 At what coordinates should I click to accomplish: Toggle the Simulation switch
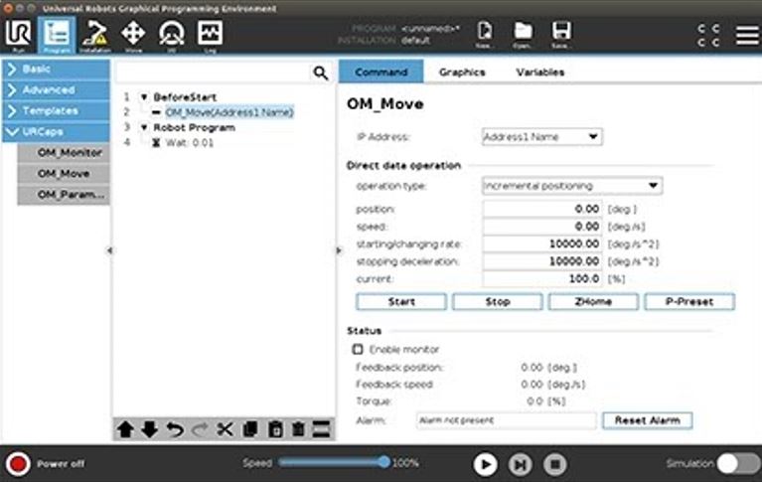pos(737,464)
